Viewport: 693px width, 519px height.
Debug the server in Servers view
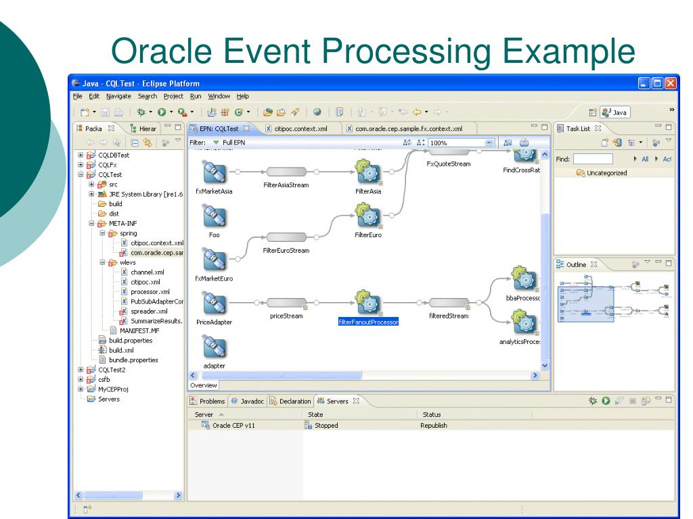[593, 401]
